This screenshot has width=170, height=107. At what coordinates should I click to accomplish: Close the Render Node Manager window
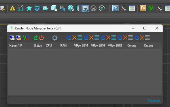pos(157,28)
